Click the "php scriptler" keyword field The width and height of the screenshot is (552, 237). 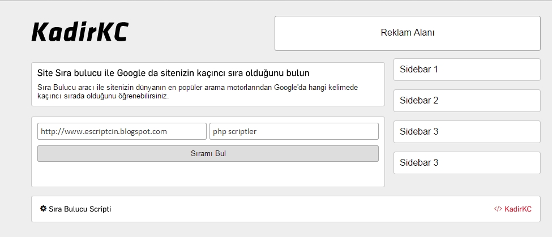pyautogui.click(x=294, y=131)
